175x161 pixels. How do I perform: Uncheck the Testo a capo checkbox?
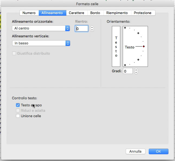coord(18,105)
